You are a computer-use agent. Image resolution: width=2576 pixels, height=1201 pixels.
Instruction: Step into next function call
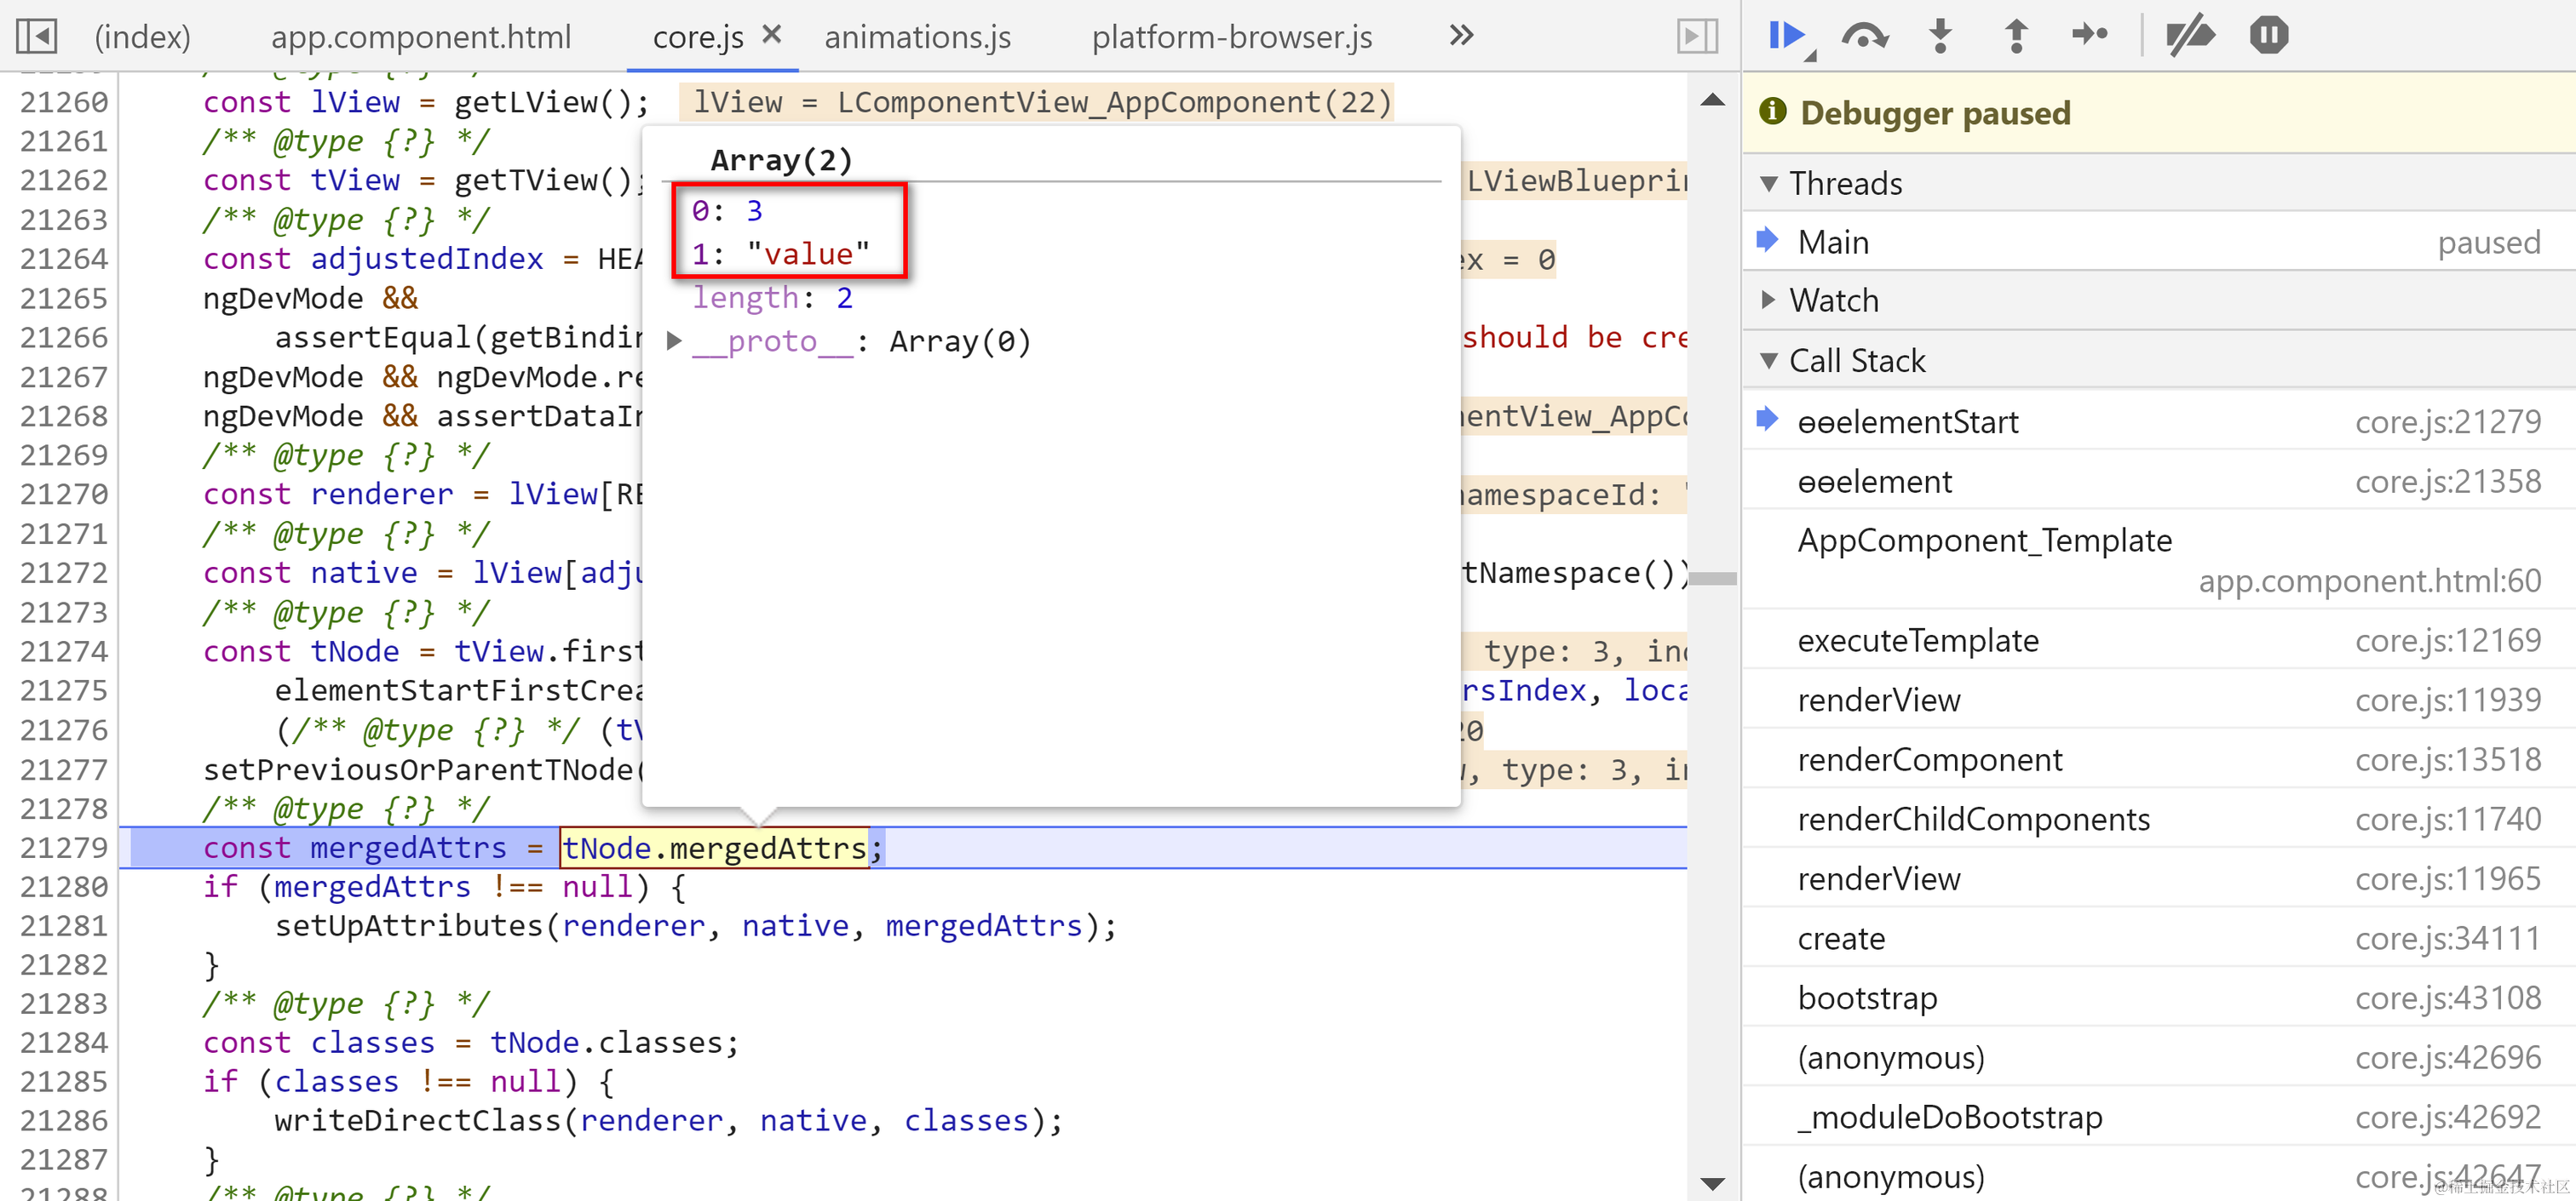coord(1940,36)
